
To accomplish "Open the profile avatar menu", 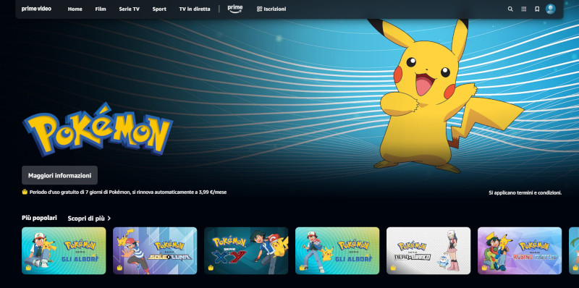I will point(551,9).
